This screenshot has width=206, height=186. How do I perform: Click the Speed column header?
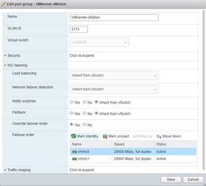point(133,144)
